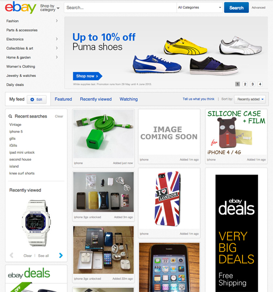
Task: Open Tell us what you think link
Action: (x=199, y=99)
